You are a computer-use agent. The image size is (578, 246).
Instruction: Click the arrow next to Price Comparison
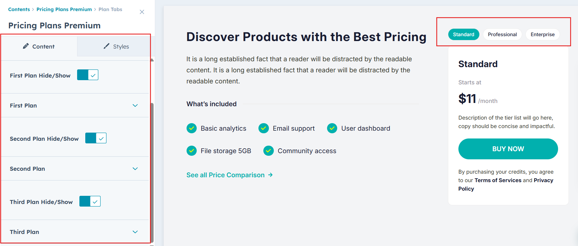(x=270, y=175)
